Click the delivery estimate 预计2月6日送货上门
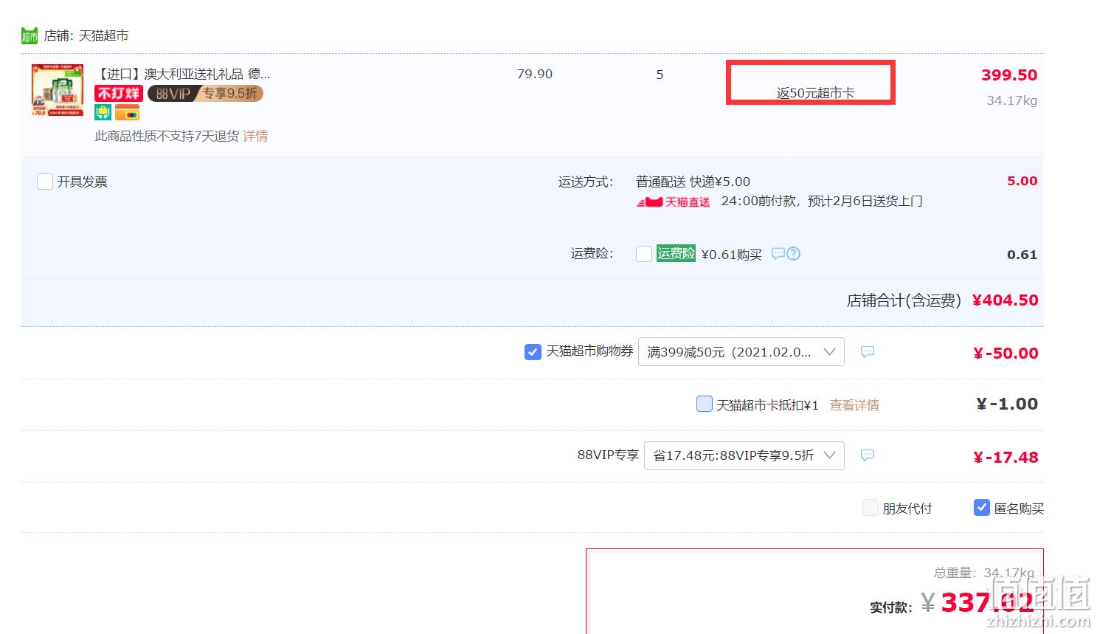 coord(865,201)
